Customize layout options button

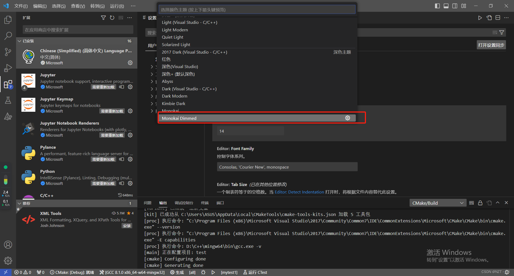[x=464, y=6]
